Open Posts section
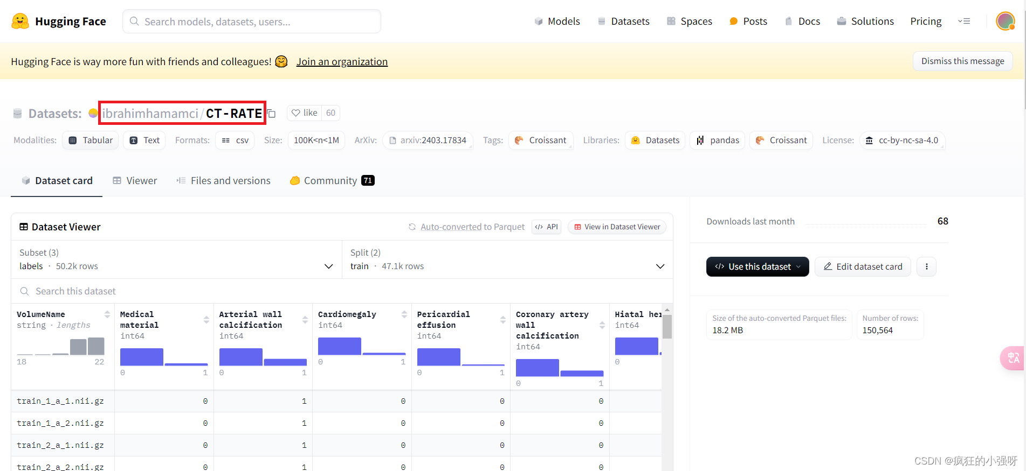The image size is (1026, 471). 748,22
